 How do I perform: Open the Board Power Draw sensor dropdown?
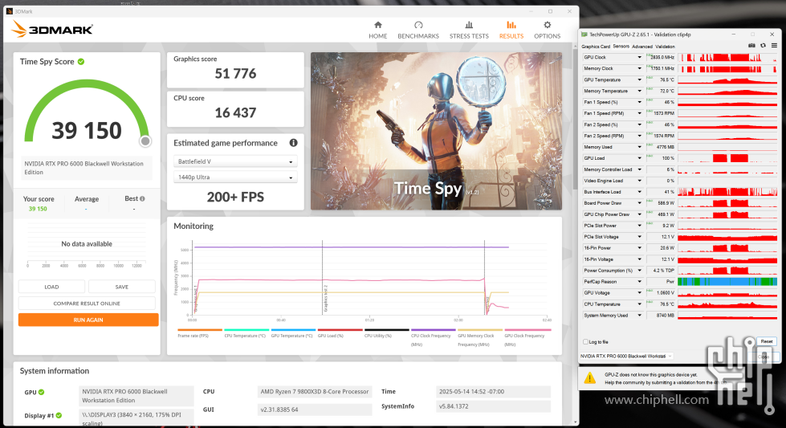(639, 203)
